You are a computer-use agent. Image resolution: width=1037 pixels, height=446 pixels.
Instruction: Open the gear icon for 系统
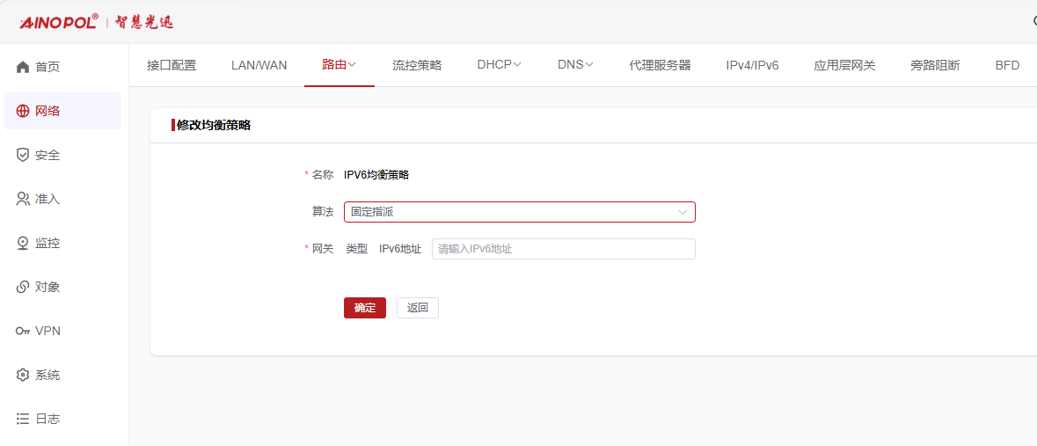tap(23, 375)
